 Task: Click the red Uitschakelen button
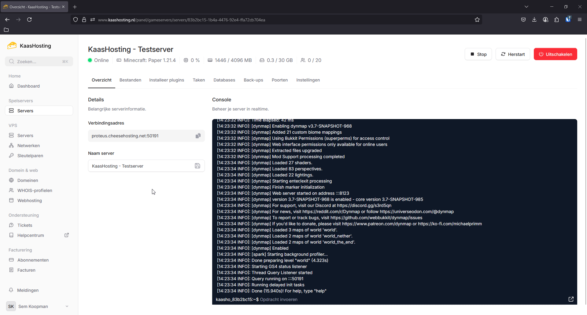coord(555,54)
